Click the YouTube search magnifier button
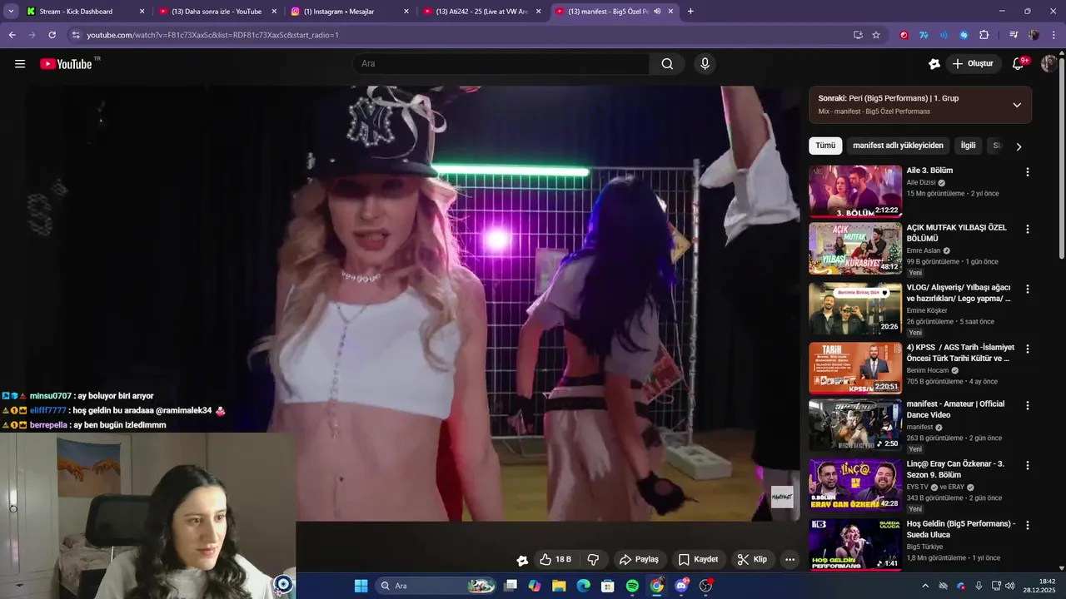Screen dimensions: 1066x599 click(x=667, y=64)
